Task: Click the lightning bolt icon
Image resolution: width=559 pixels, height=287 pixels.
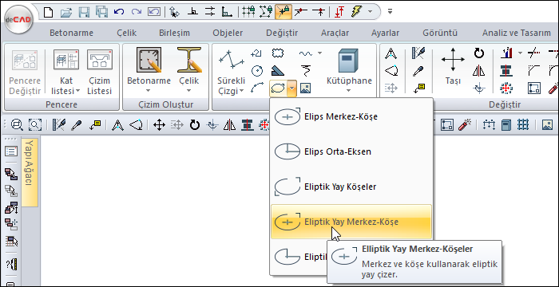Action: pyautogui.click(x=356, y=12)
